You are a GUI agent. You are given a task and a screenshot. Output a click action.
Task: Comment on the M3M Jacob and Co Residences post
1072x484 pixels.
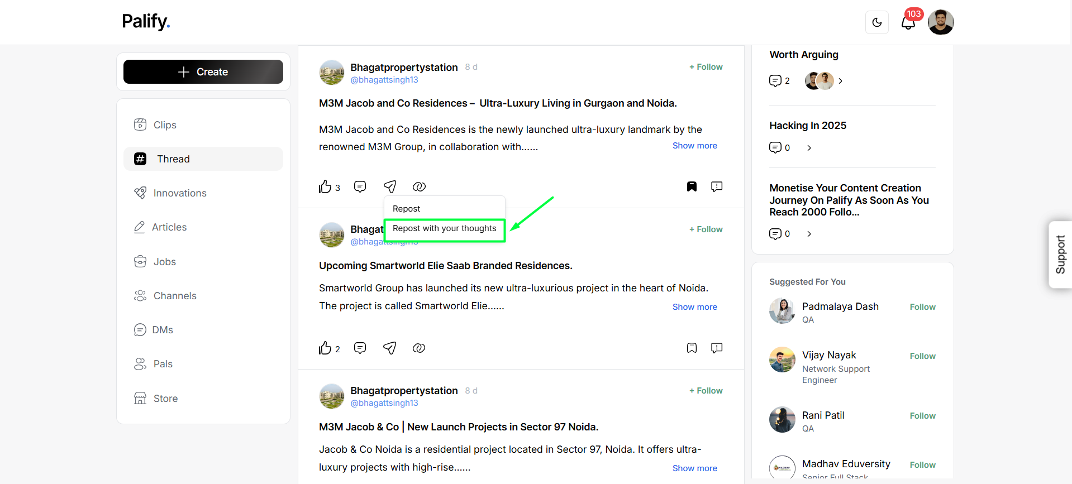pyautogui.click(x=360, y=186)
